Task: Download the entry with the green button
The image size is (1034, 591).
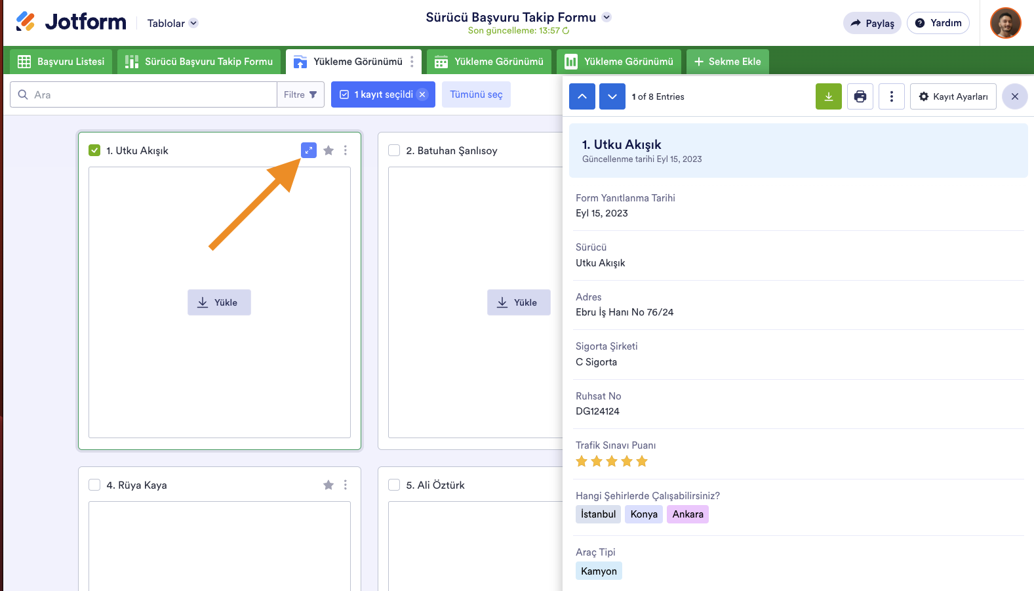Action: pyautogui.click(x=828, y=96)
